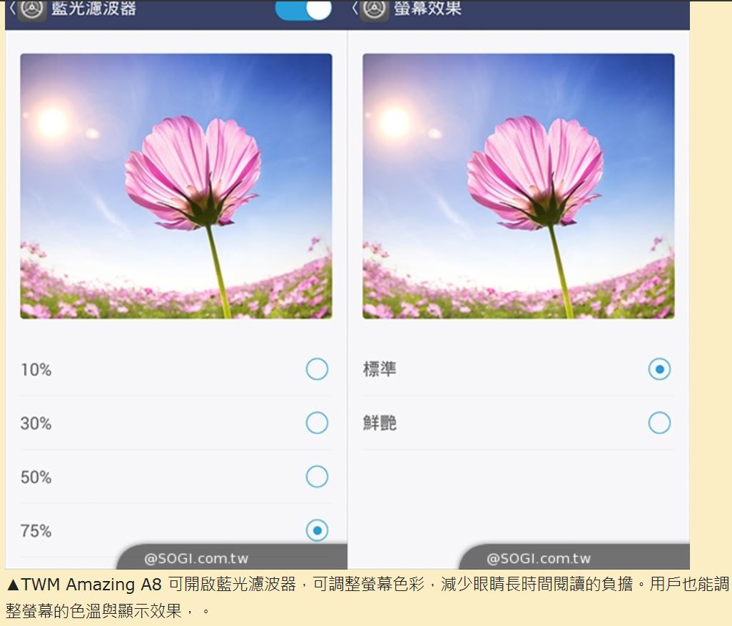Go back using arrow on 藍光濾波器 header
732x626 pixels.
coord(13,8)
